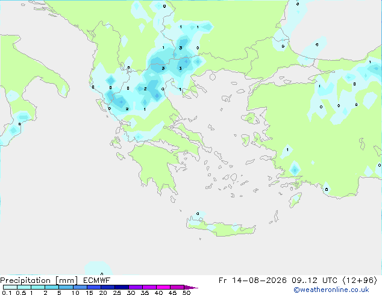Click the 10–15 mm legend swatch
The height and width of the screenshot is (295, 382).
coord(80,287)
